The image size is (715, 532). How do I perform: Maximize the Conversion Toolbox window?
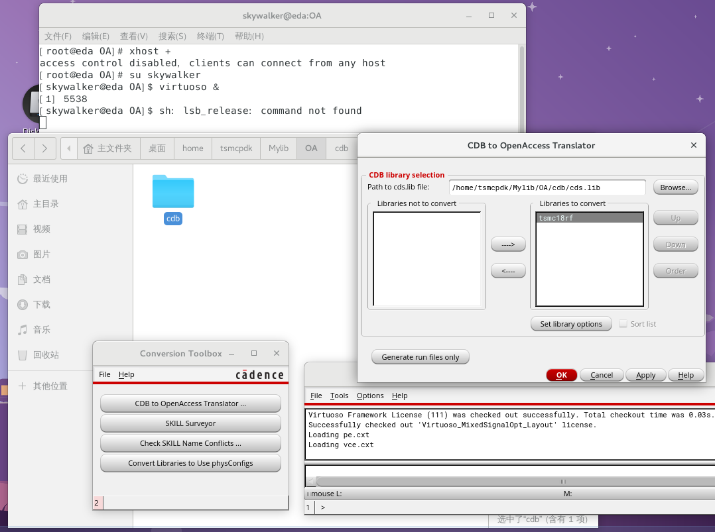point(254,353)
